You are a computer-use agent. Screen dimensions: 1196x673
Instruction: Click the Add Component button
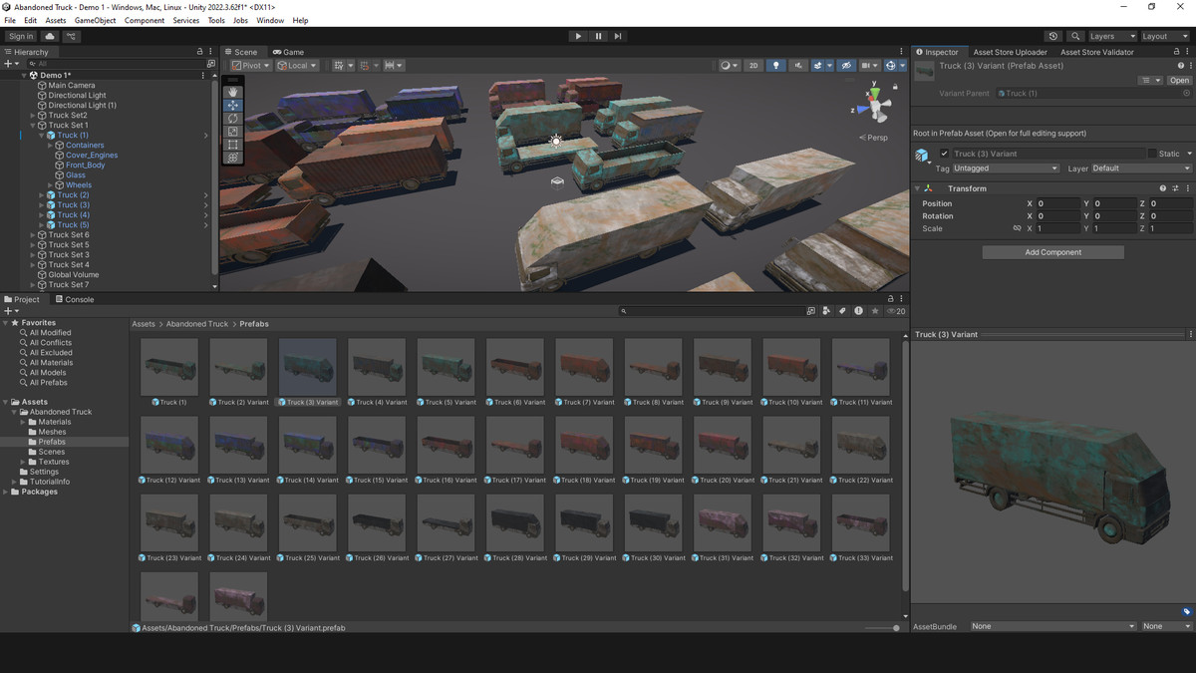point(1053,252)
